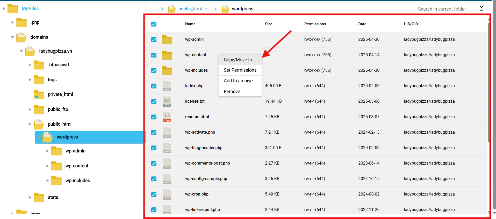Click the license.txt TXT file icon
This screenshot has width=496, height=219.
[167, 102]
